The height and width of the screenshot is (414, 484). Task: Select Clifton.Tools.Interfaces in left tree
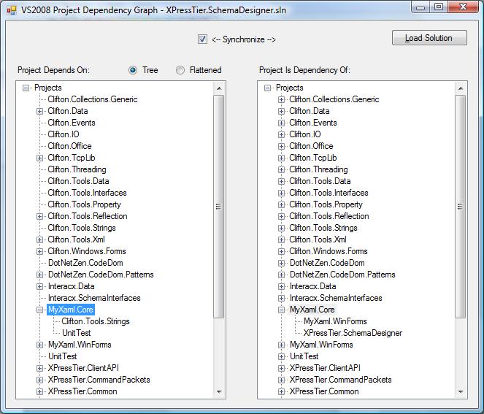click(87, 193)
